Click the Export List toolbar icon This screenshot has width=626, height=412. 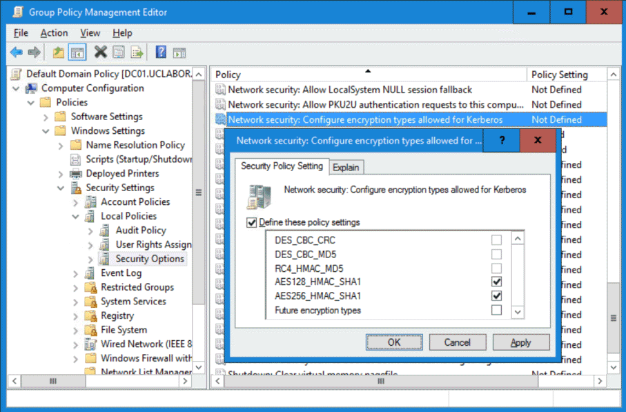pos(137,52)
